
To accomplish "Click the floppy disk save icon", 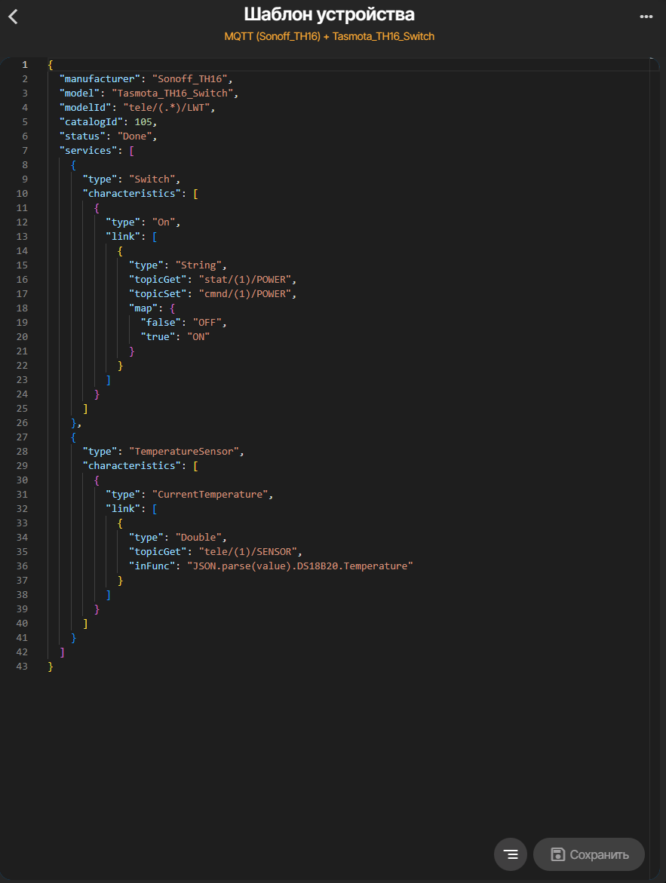I will [558, 854].
